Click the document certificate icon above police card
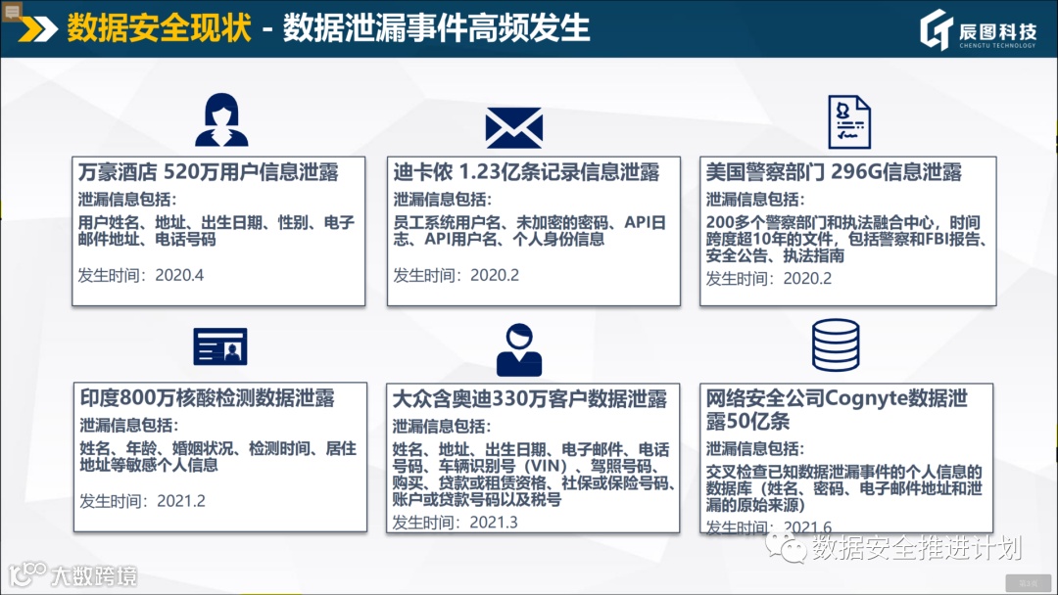This screenshot has width=1058, height=595. [848, 122]
